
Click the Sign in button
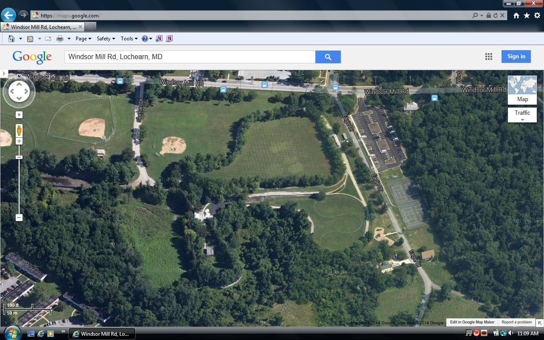tap(516, 57)
